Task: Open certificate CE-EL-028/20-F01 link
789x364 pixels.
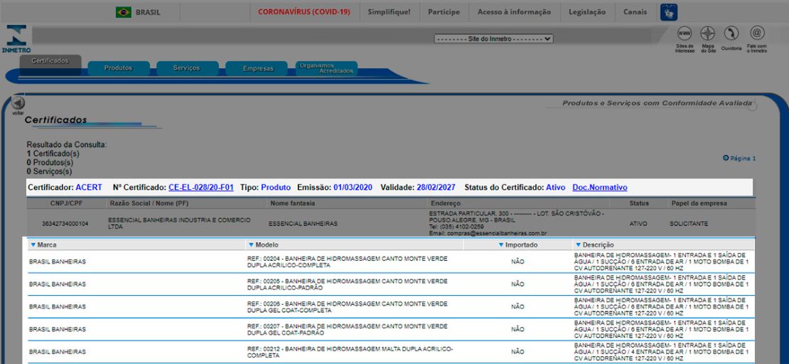Action: [x=200, y=187]
